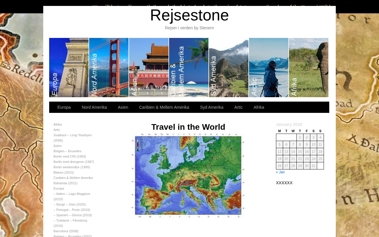The image size is (379, 237).
Task: Open Caribien & Mellem Amerika menu item
Action: click(164, 107)
